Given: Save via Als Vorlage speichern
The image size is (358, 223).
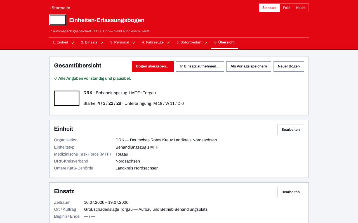Looking at the screenshot, I should pos(249,66).
